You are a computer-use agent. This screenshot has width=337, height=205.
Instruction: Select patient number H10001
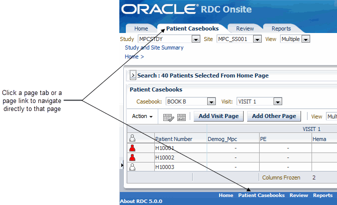pos(165,148)
